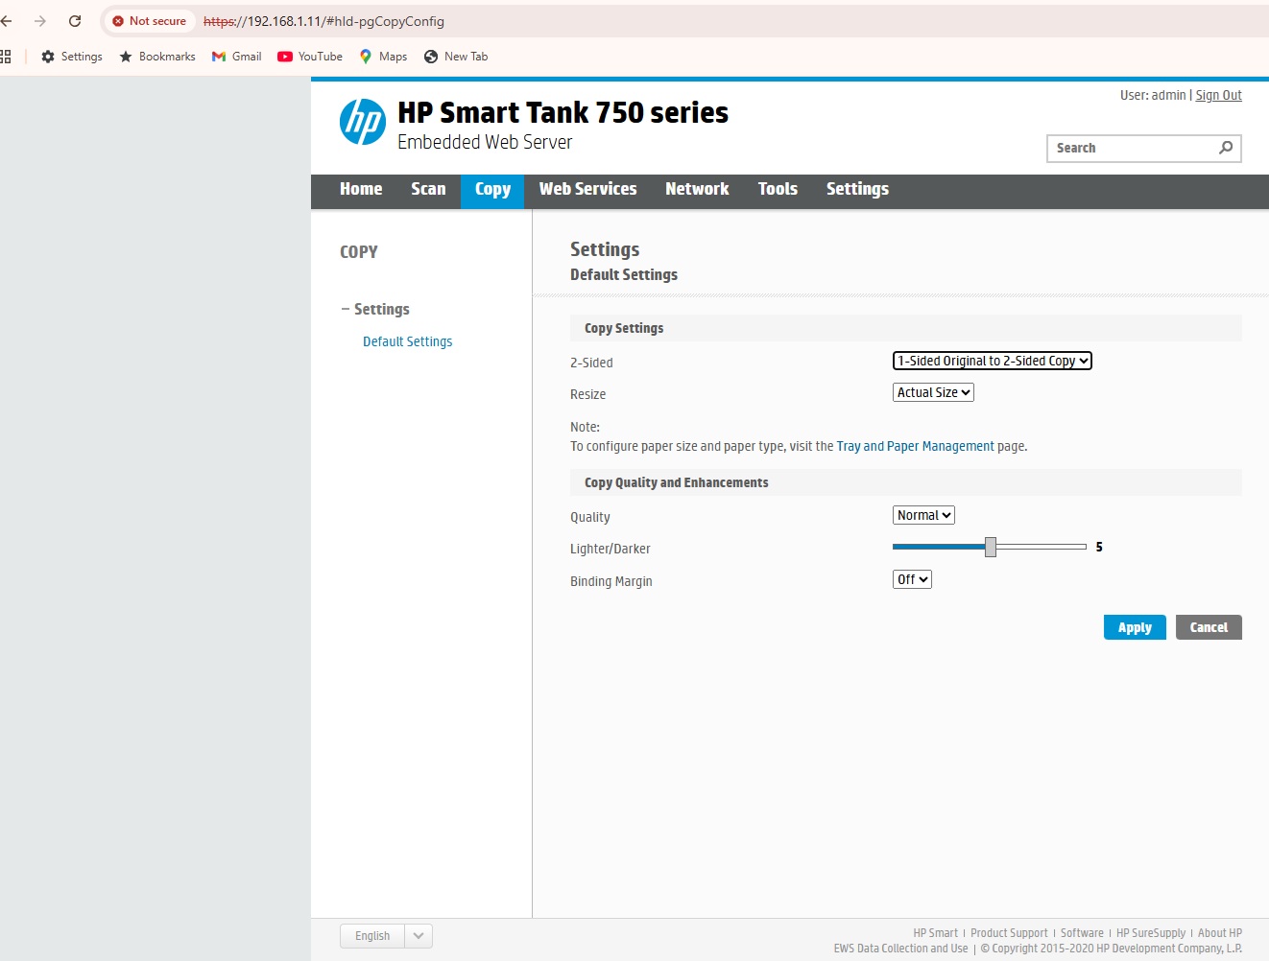Open the 2-Sided copy dropdown
Viewport: 1269px width, 961px height.
[x=993, y=361]
